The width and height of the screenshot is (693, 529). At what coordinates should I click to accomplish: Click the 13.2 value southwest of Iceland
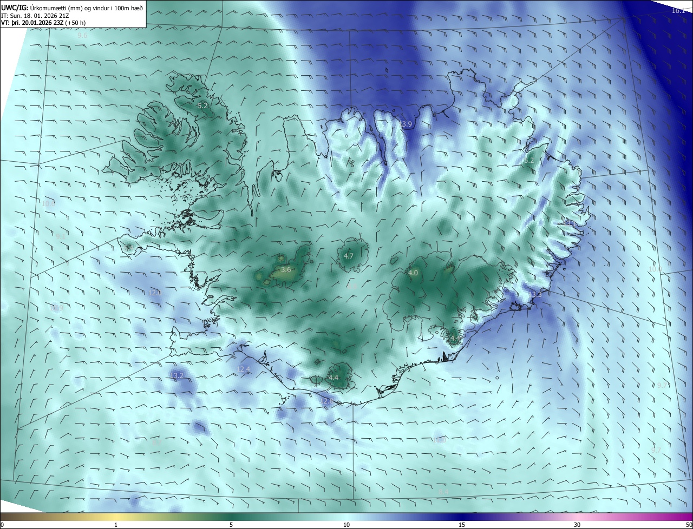coord(177,375)
